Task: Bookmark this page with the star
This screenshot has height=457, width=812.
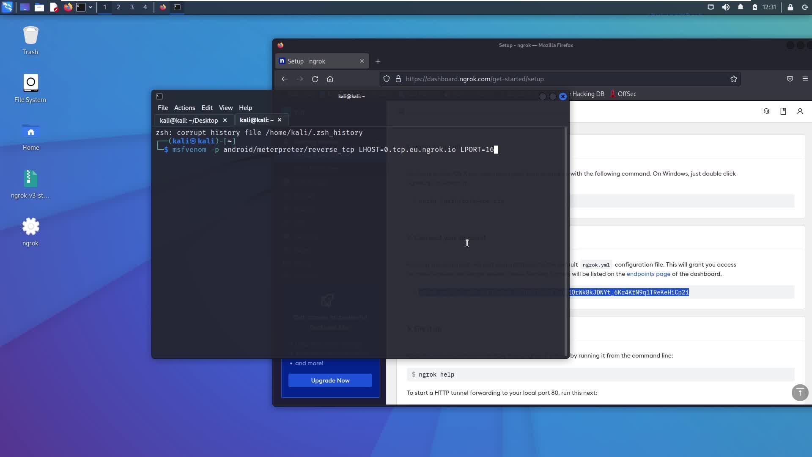Action: coord(733,79)
